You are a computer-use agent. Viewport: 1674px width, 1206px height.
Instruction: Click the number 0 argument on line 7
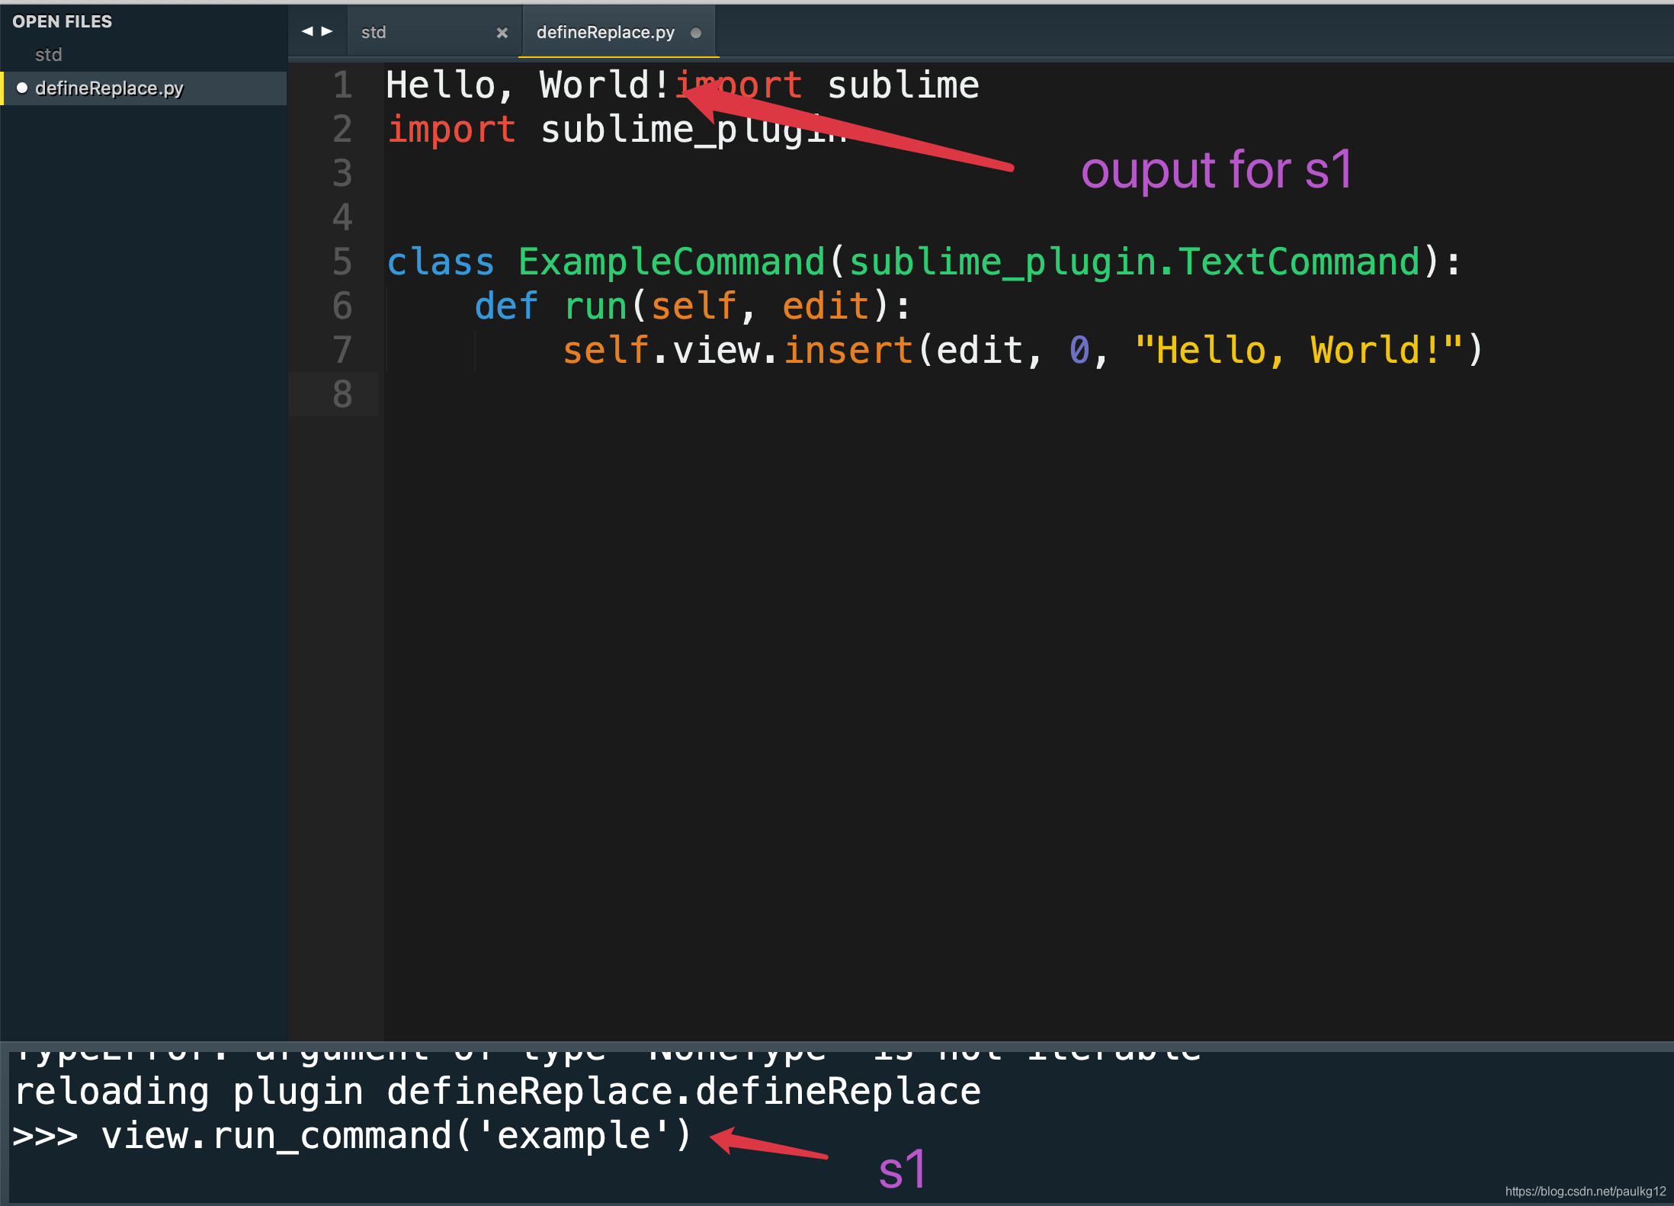[1079, 351]
